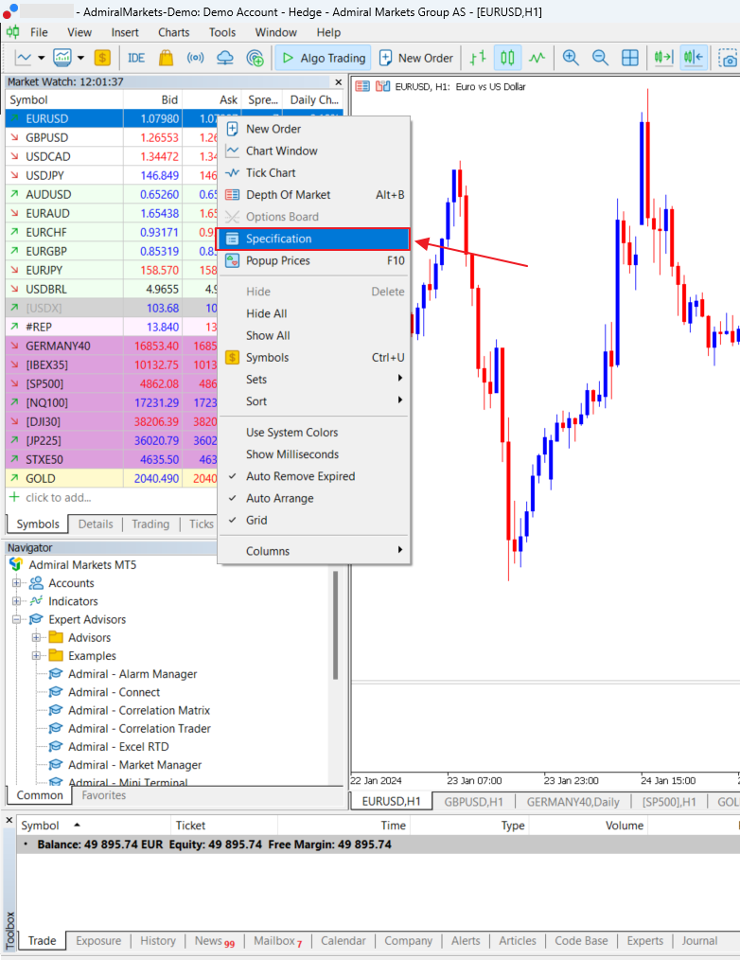Open the IDE MetaEditor button
The height and width of the screenshot is (960, 740).
pyautogui.click(x=136, y=58)
